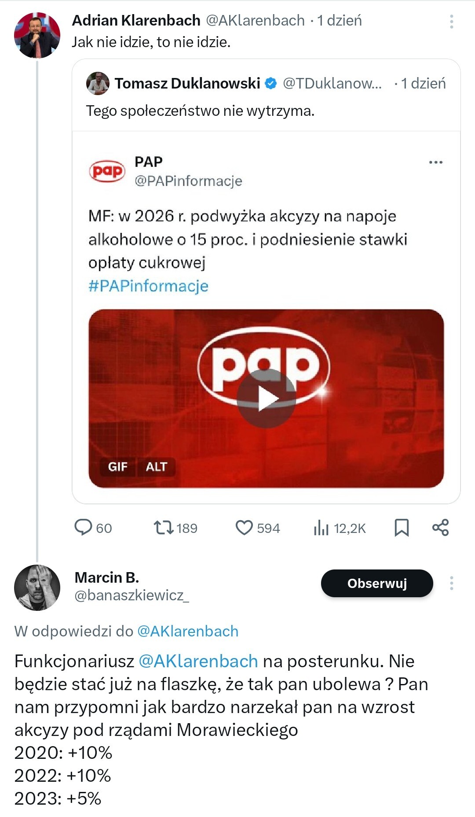Click the GIF badge label
The height and width of the screenshot is (817, 475).
click(x=117, y=466)
